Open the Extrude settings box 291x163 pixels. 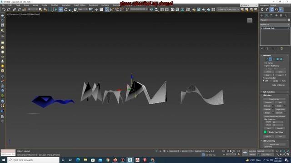click(273, 106)
